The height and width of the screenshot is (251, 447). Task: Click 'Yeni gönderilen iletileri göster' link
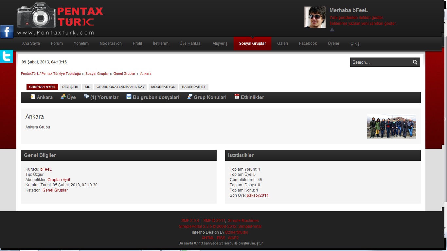(x=357, y=18)
